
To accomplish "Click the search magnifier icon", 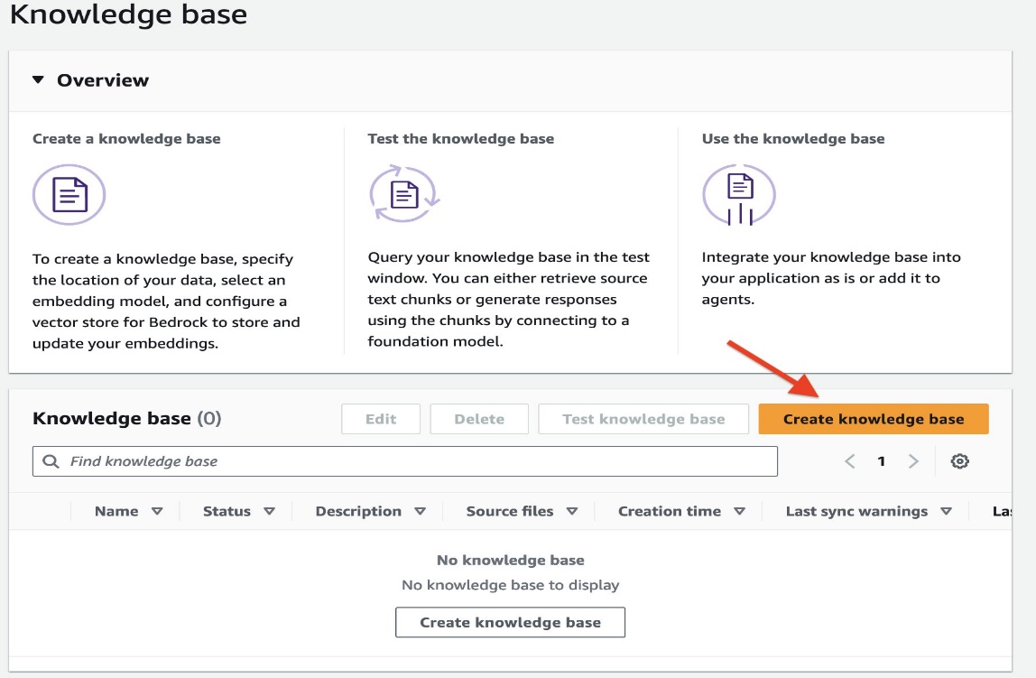I will [x=51, y=461].
